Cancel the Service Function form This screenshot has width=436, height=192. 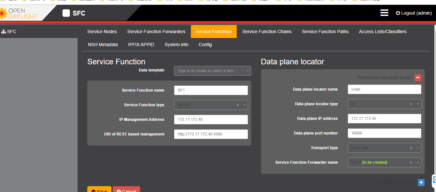point(126,189)
